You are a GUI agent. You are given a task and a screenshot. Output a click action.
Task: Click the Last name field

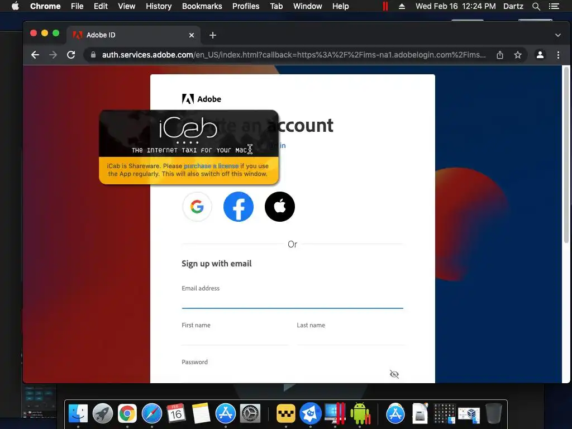pyautogui.click(x=350, y=337)
